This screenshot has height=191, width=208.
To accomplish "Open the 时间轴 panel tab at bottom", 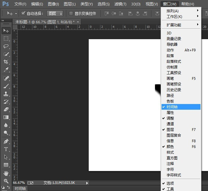I will (x=20, y=189).
